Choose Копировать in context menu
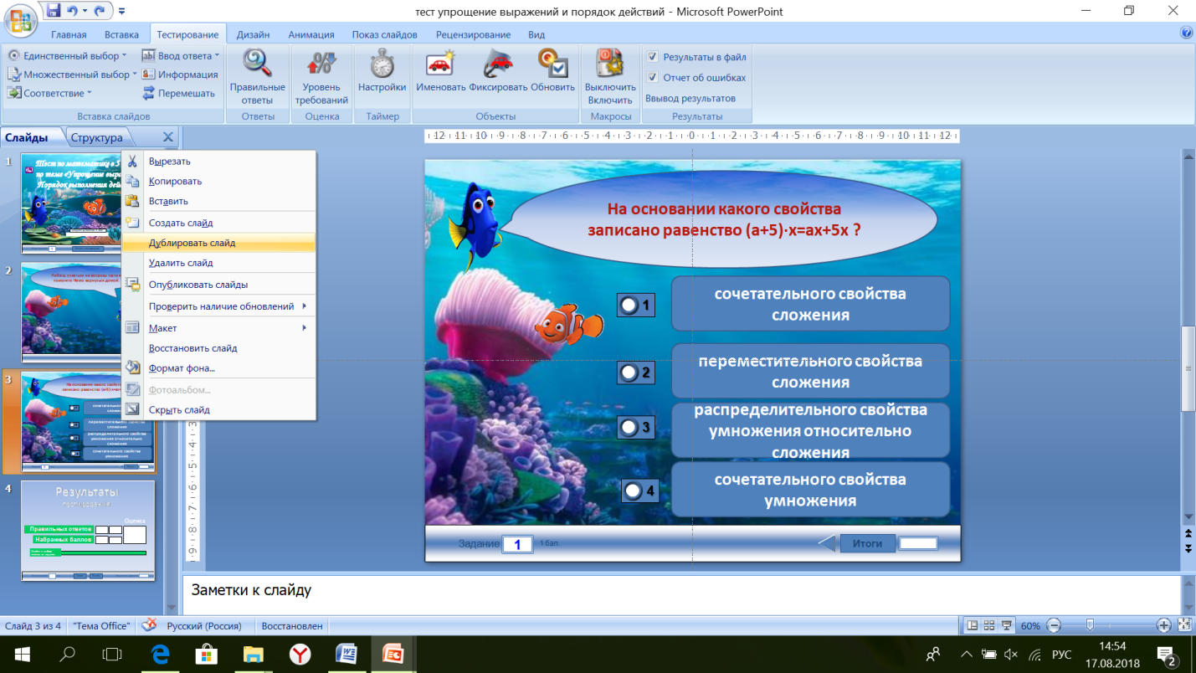 (x=219, y=181)
